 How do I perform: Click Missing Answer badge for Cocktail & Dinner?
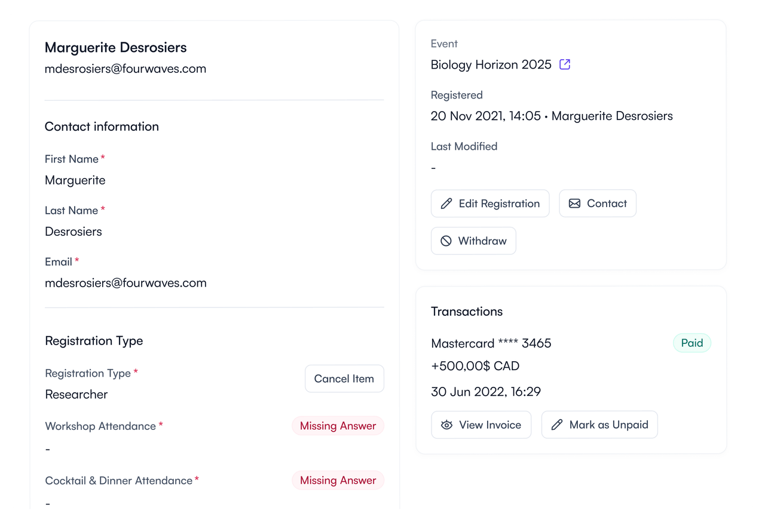[338, 481]
